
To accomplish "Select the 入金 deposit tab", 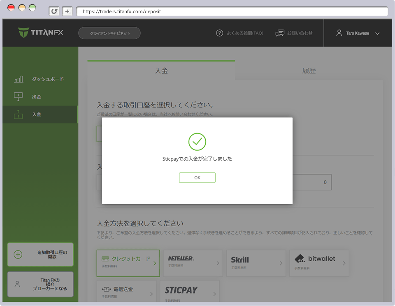I will 161,70.
